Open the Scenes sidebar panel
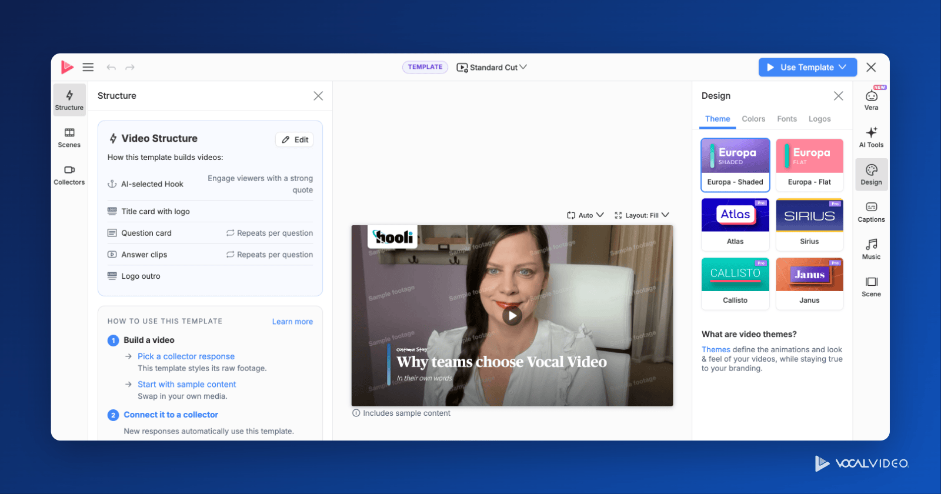 click(x=69, y=138)
